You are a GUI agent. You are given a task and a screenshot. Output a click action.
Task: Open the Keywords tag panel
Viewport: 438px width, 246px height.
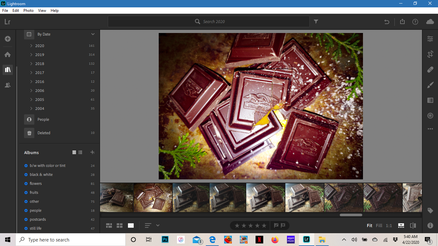pos(430,210)
